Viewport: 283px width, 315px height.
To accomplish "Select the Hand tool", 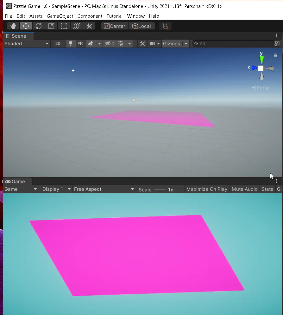I will tap(13, 26).
